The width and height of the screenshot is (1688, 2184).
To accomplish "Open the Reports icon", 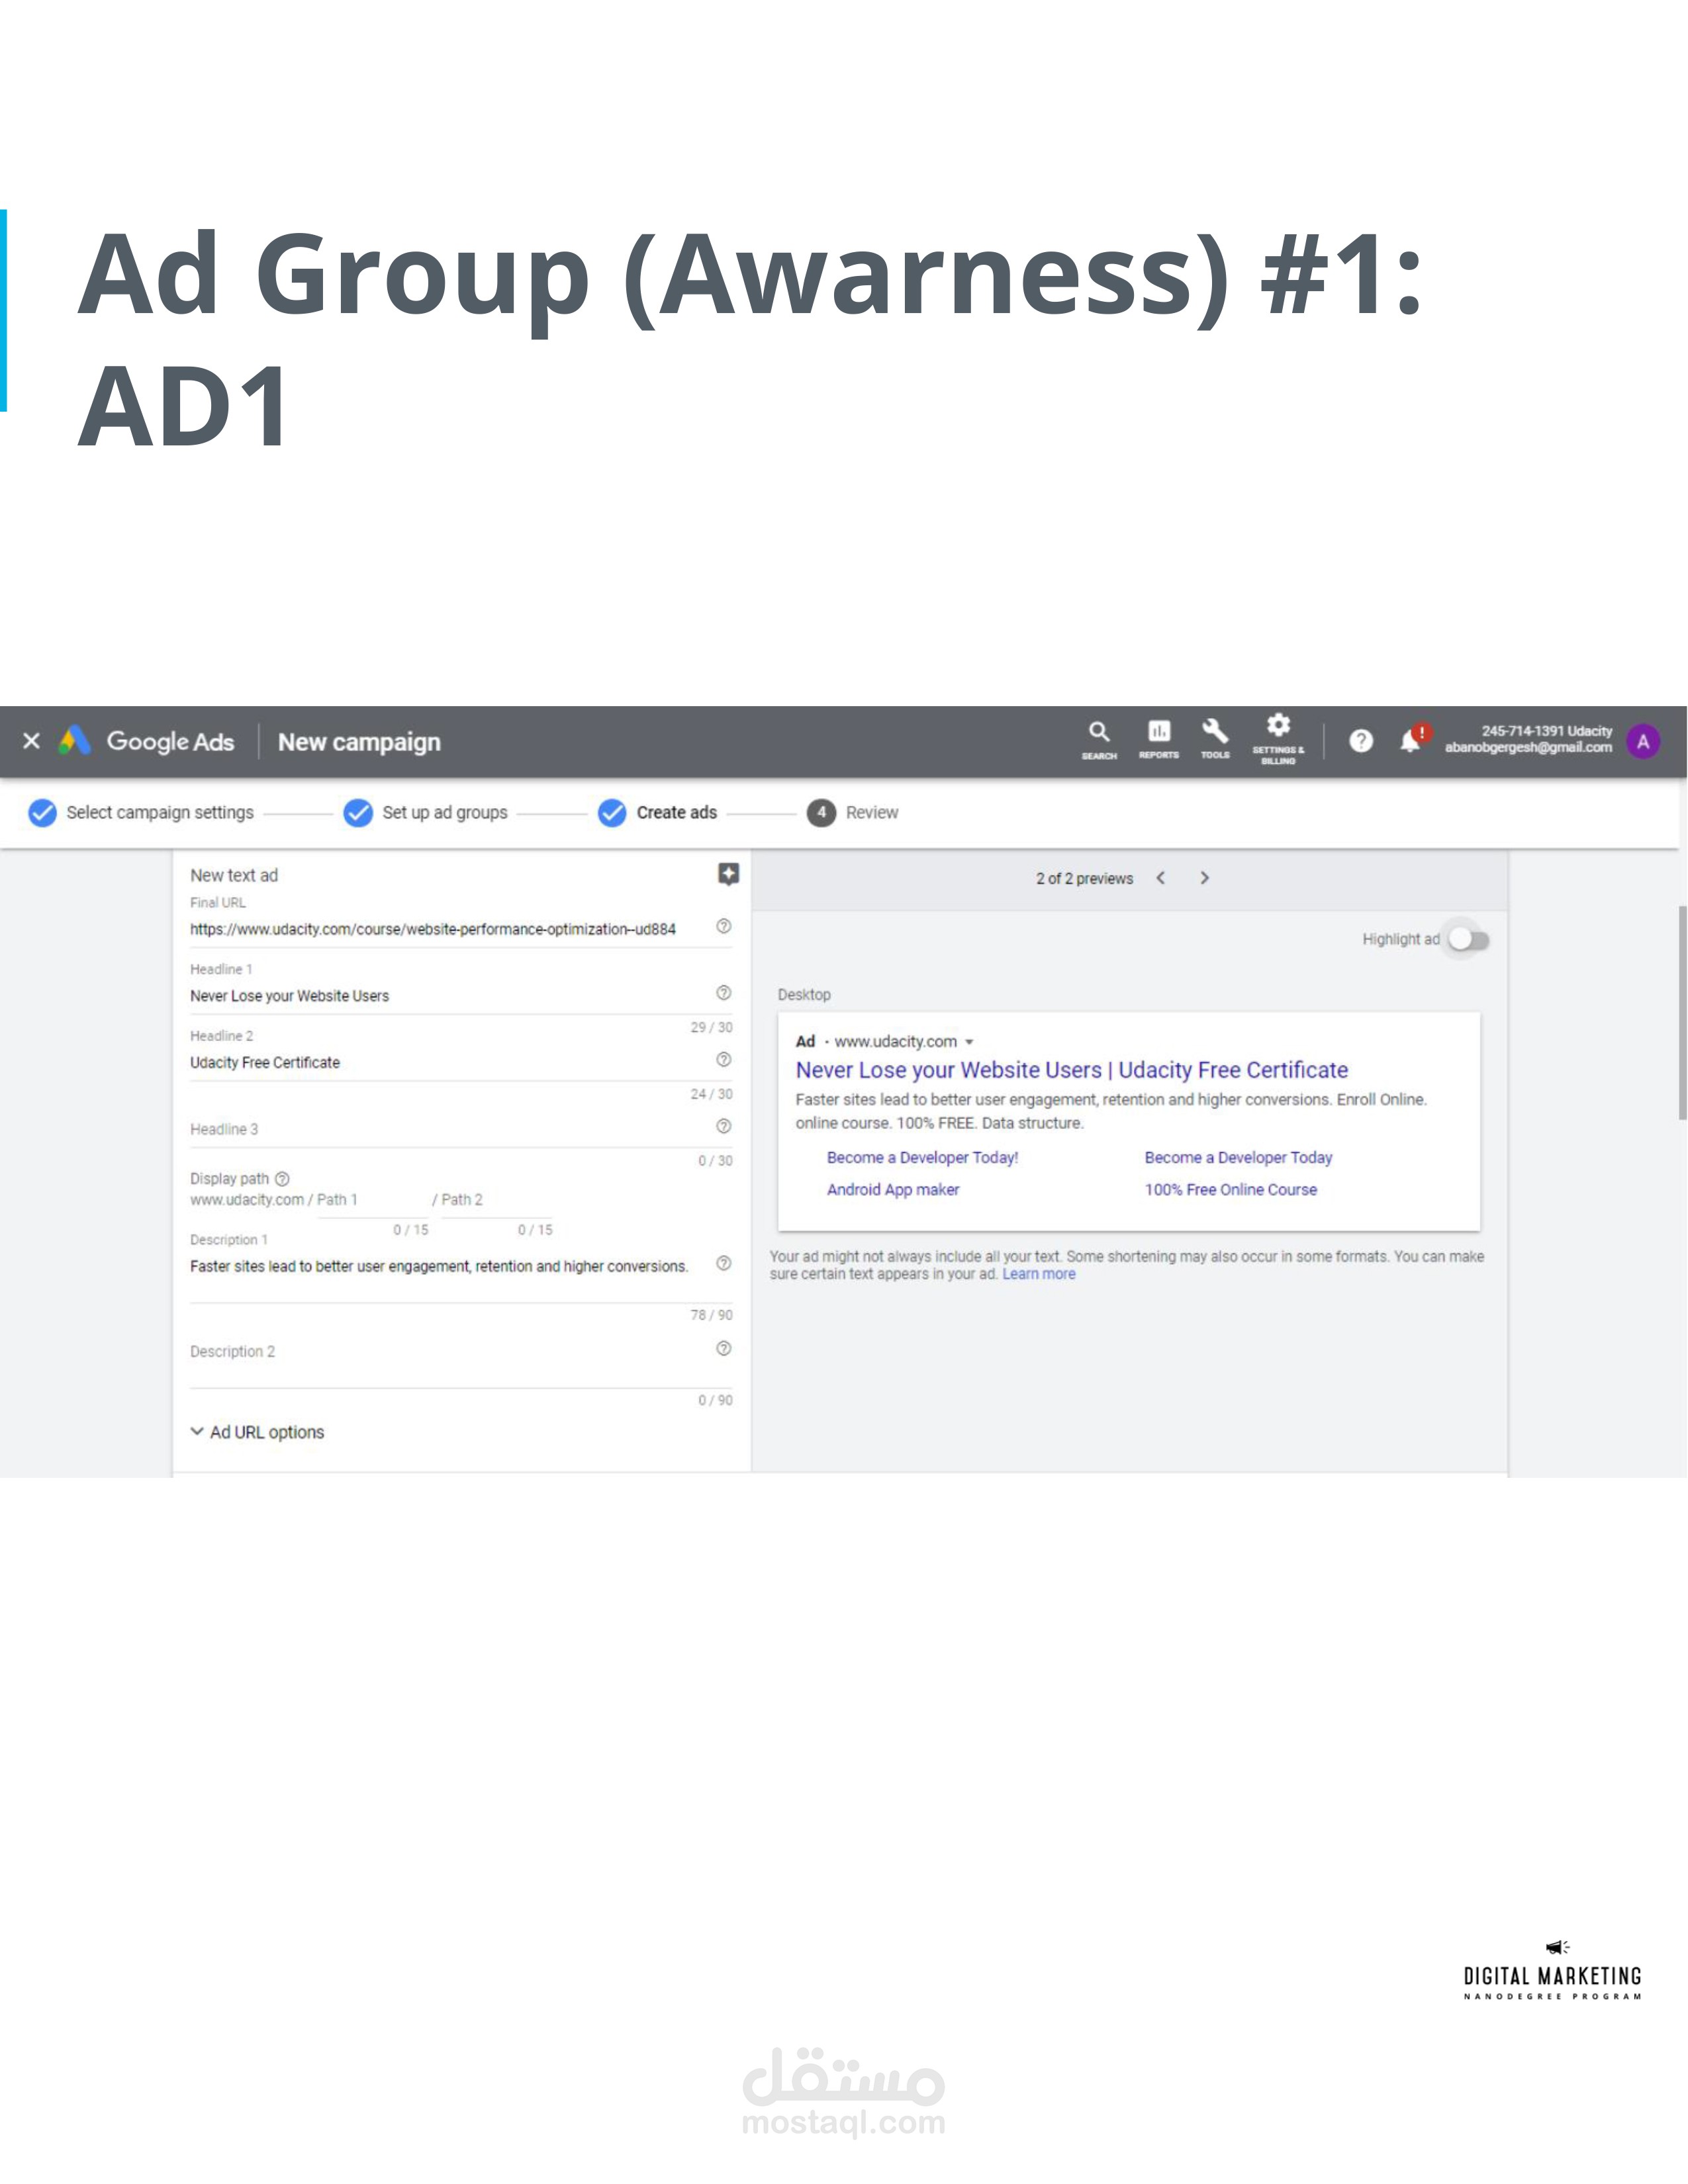I will (1159, 740).
